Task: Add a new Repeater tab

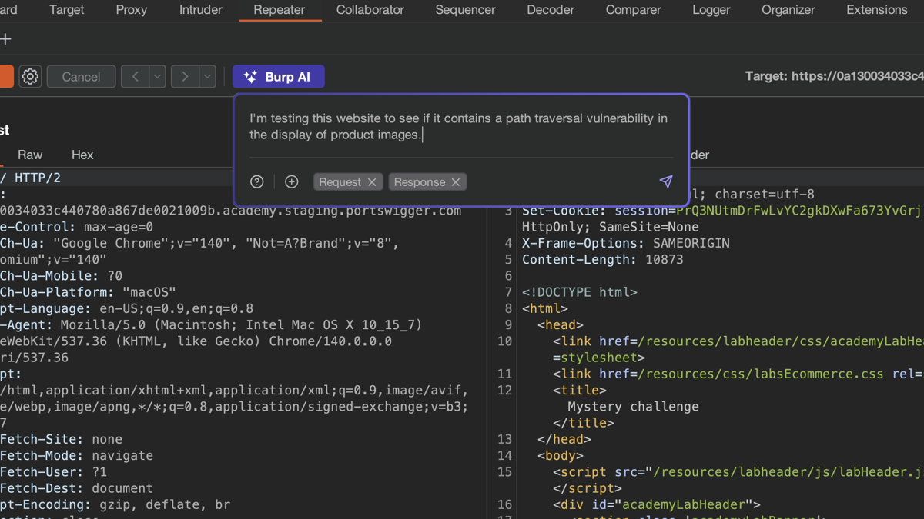Action: [6, 39]
